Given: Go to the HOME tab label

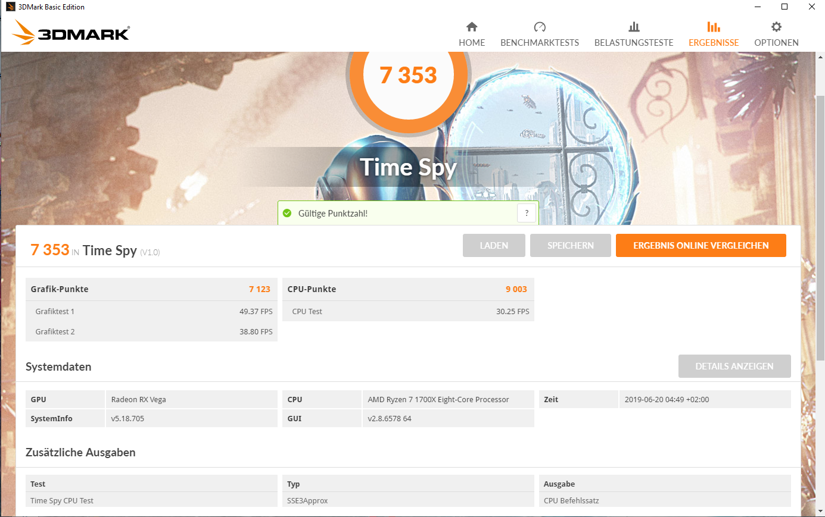Looking at the screenshot, I should [x=472, y=43].
